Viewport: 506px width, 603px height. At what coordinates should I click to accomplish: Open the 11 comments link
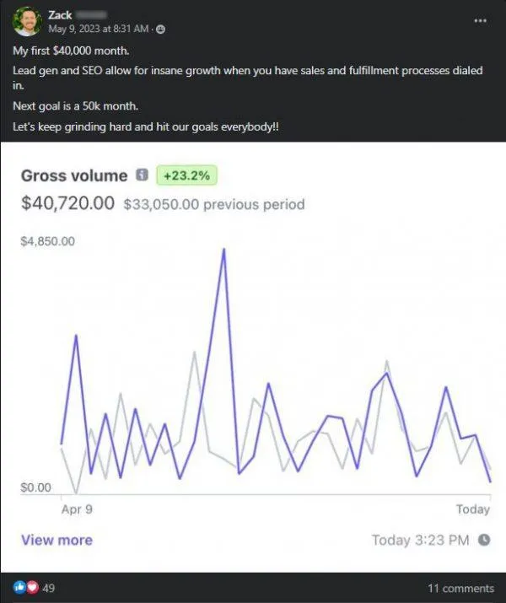[460, 589]
